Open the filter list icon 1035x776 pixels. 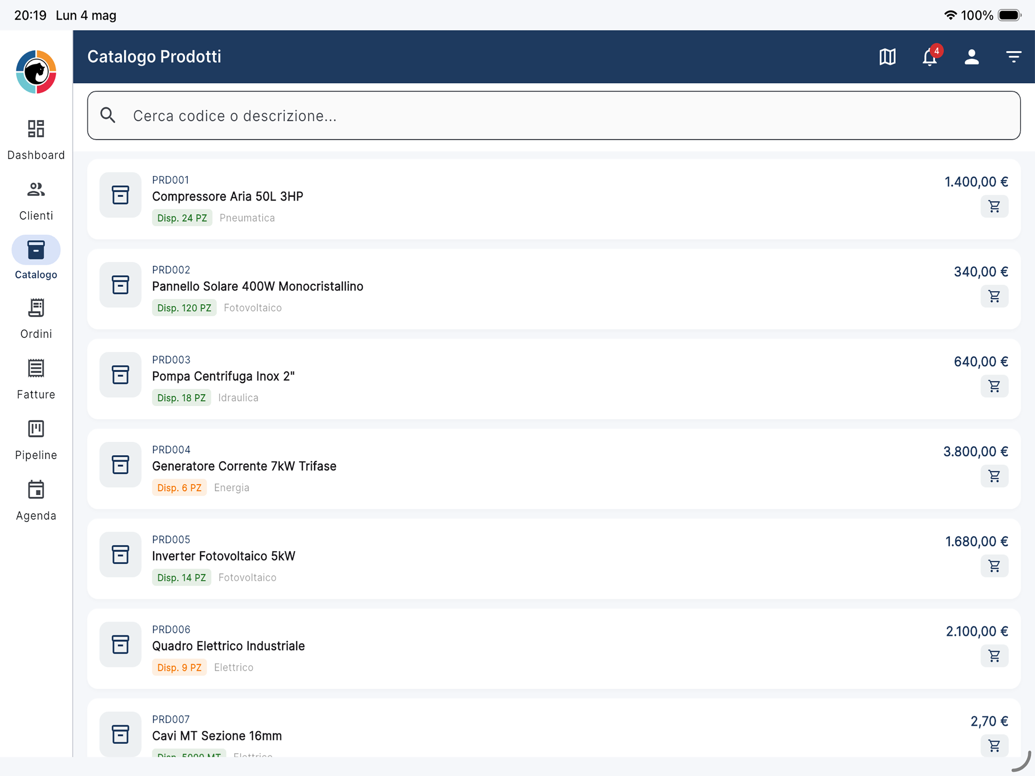pyautogui.click(x=1013, y=57)
